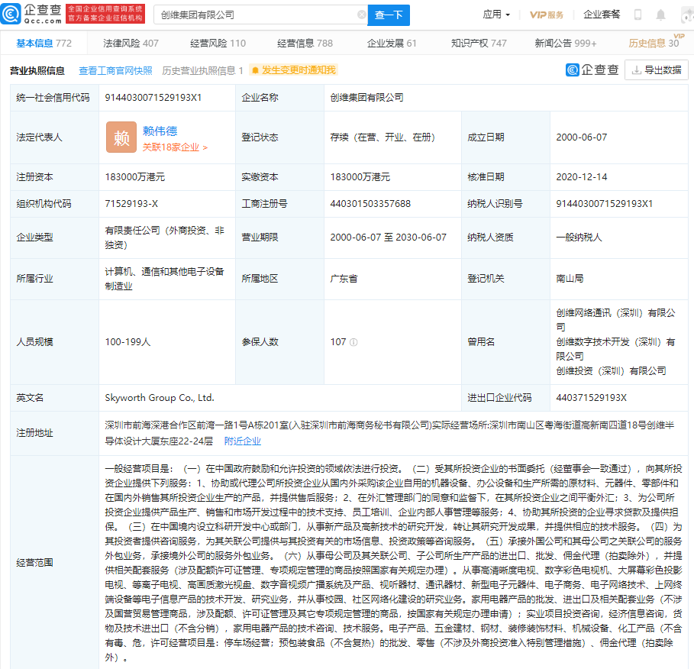Screen dimensions: 694x669
Task: Click the company name search field
Action: coord(260,15)
